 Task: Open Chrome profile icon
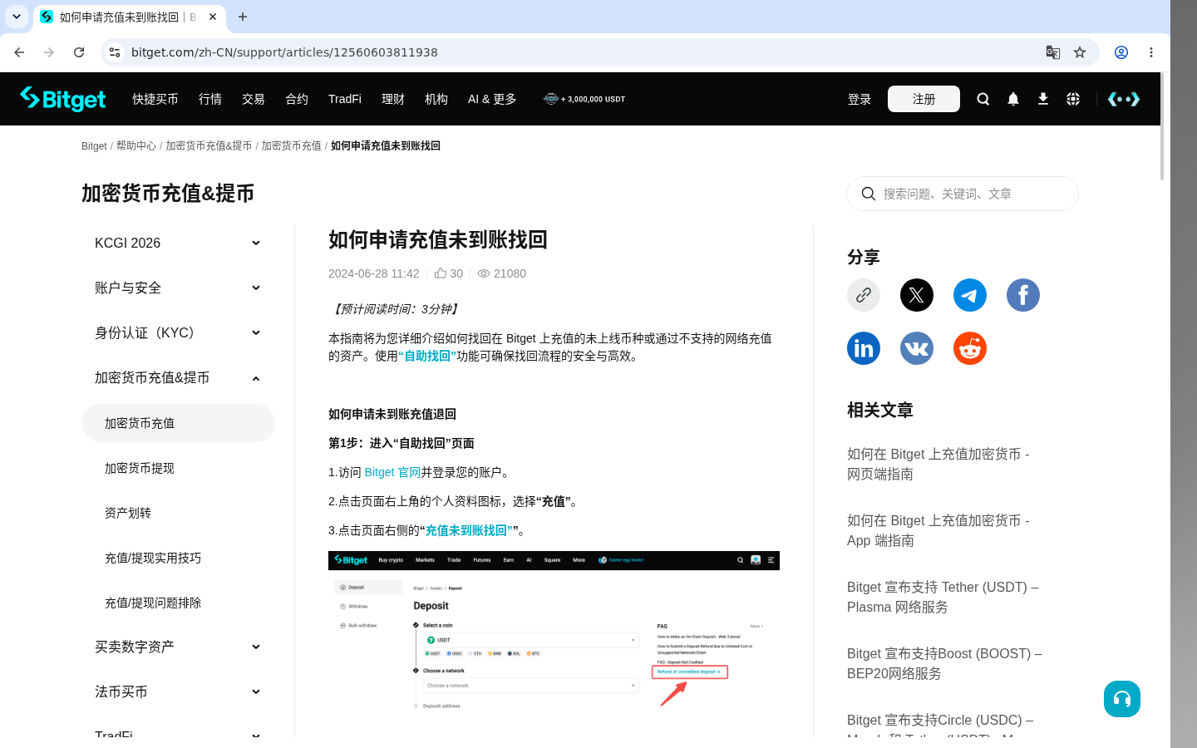click(x=1121, y=52)
